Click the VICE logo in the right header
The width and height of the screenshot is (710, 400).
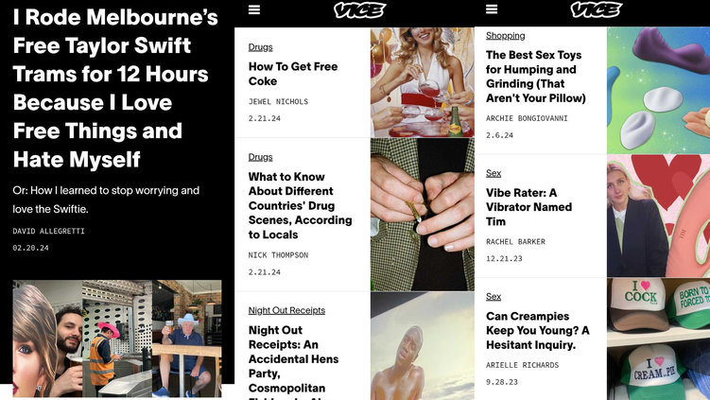click(x=597, y=9)
